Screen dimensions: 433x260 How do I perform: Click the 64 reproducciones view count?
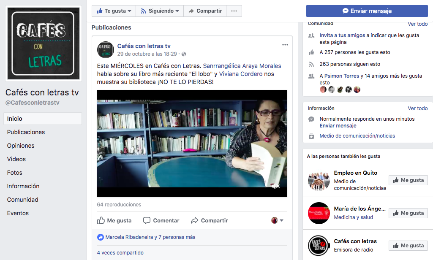[119, 205]
